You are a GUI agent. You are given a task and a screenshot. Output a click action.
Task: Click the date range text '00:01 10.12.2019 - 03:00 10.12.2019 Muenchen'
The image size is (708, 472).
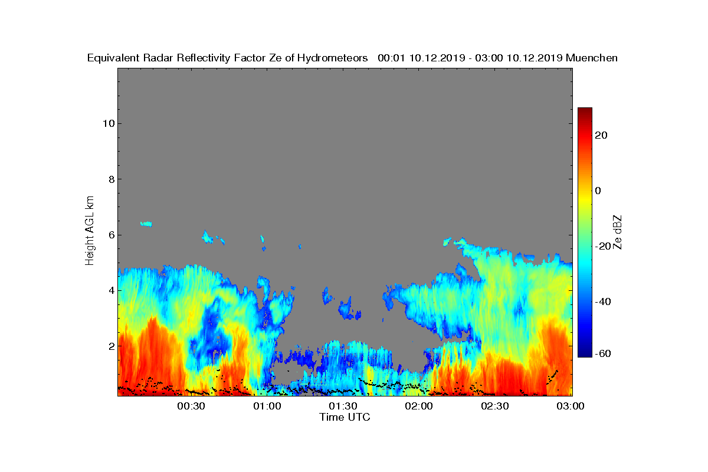click(x=497, y=58)
